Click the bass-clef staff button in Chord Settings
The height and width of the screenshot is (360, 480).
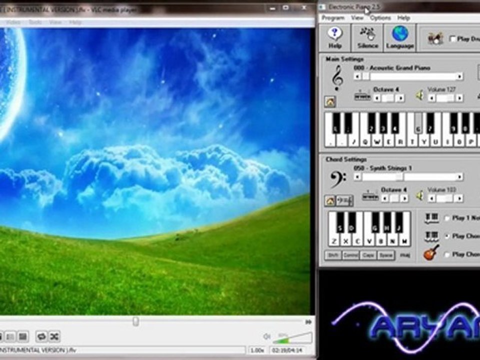pyautogui.click(x=344, y=201)
